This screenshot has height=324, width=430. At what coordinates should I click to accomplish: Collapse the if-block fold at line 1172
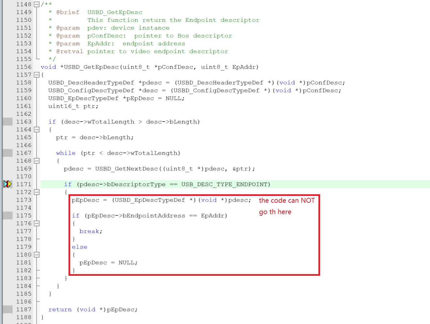(37, 192)
